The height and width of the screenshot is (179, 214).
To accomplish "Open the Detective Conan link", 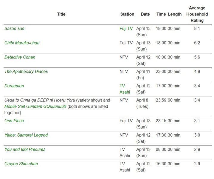I will [x=20, y=57].
